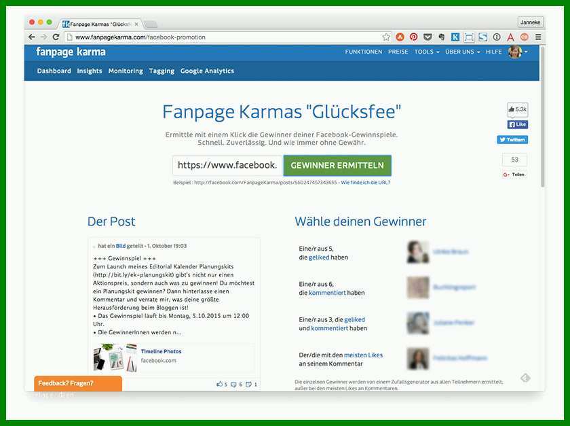Click the 'Wähle deinen Gewinner' heading
The image size is (570, 426).
(x=360, y=221)
